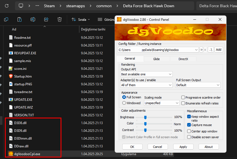Image resolution: width=237 pixels, height=159 pixels.
Task: Sort by the Ad column header
Action: (x=14, y=29)
